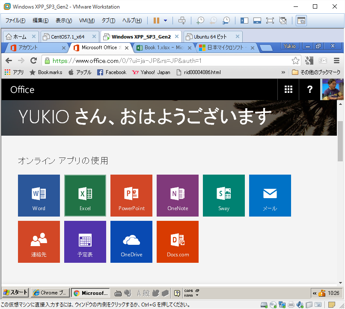
Task: Switch to the CentOS7.1_x64 VM tab
Action: pyautogui.click(x=67, y=36)
